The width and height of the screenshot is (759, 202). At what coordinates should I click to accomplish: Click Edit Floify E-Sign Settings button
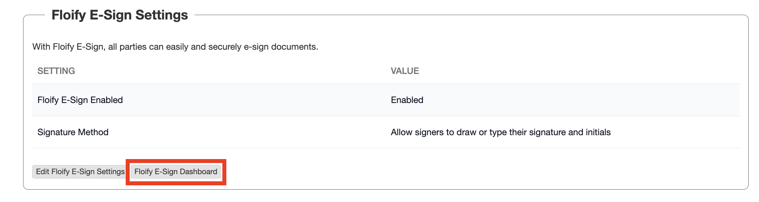[80, 172]
